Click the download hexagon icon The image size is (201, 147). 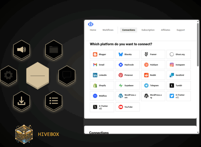(21, 101)
